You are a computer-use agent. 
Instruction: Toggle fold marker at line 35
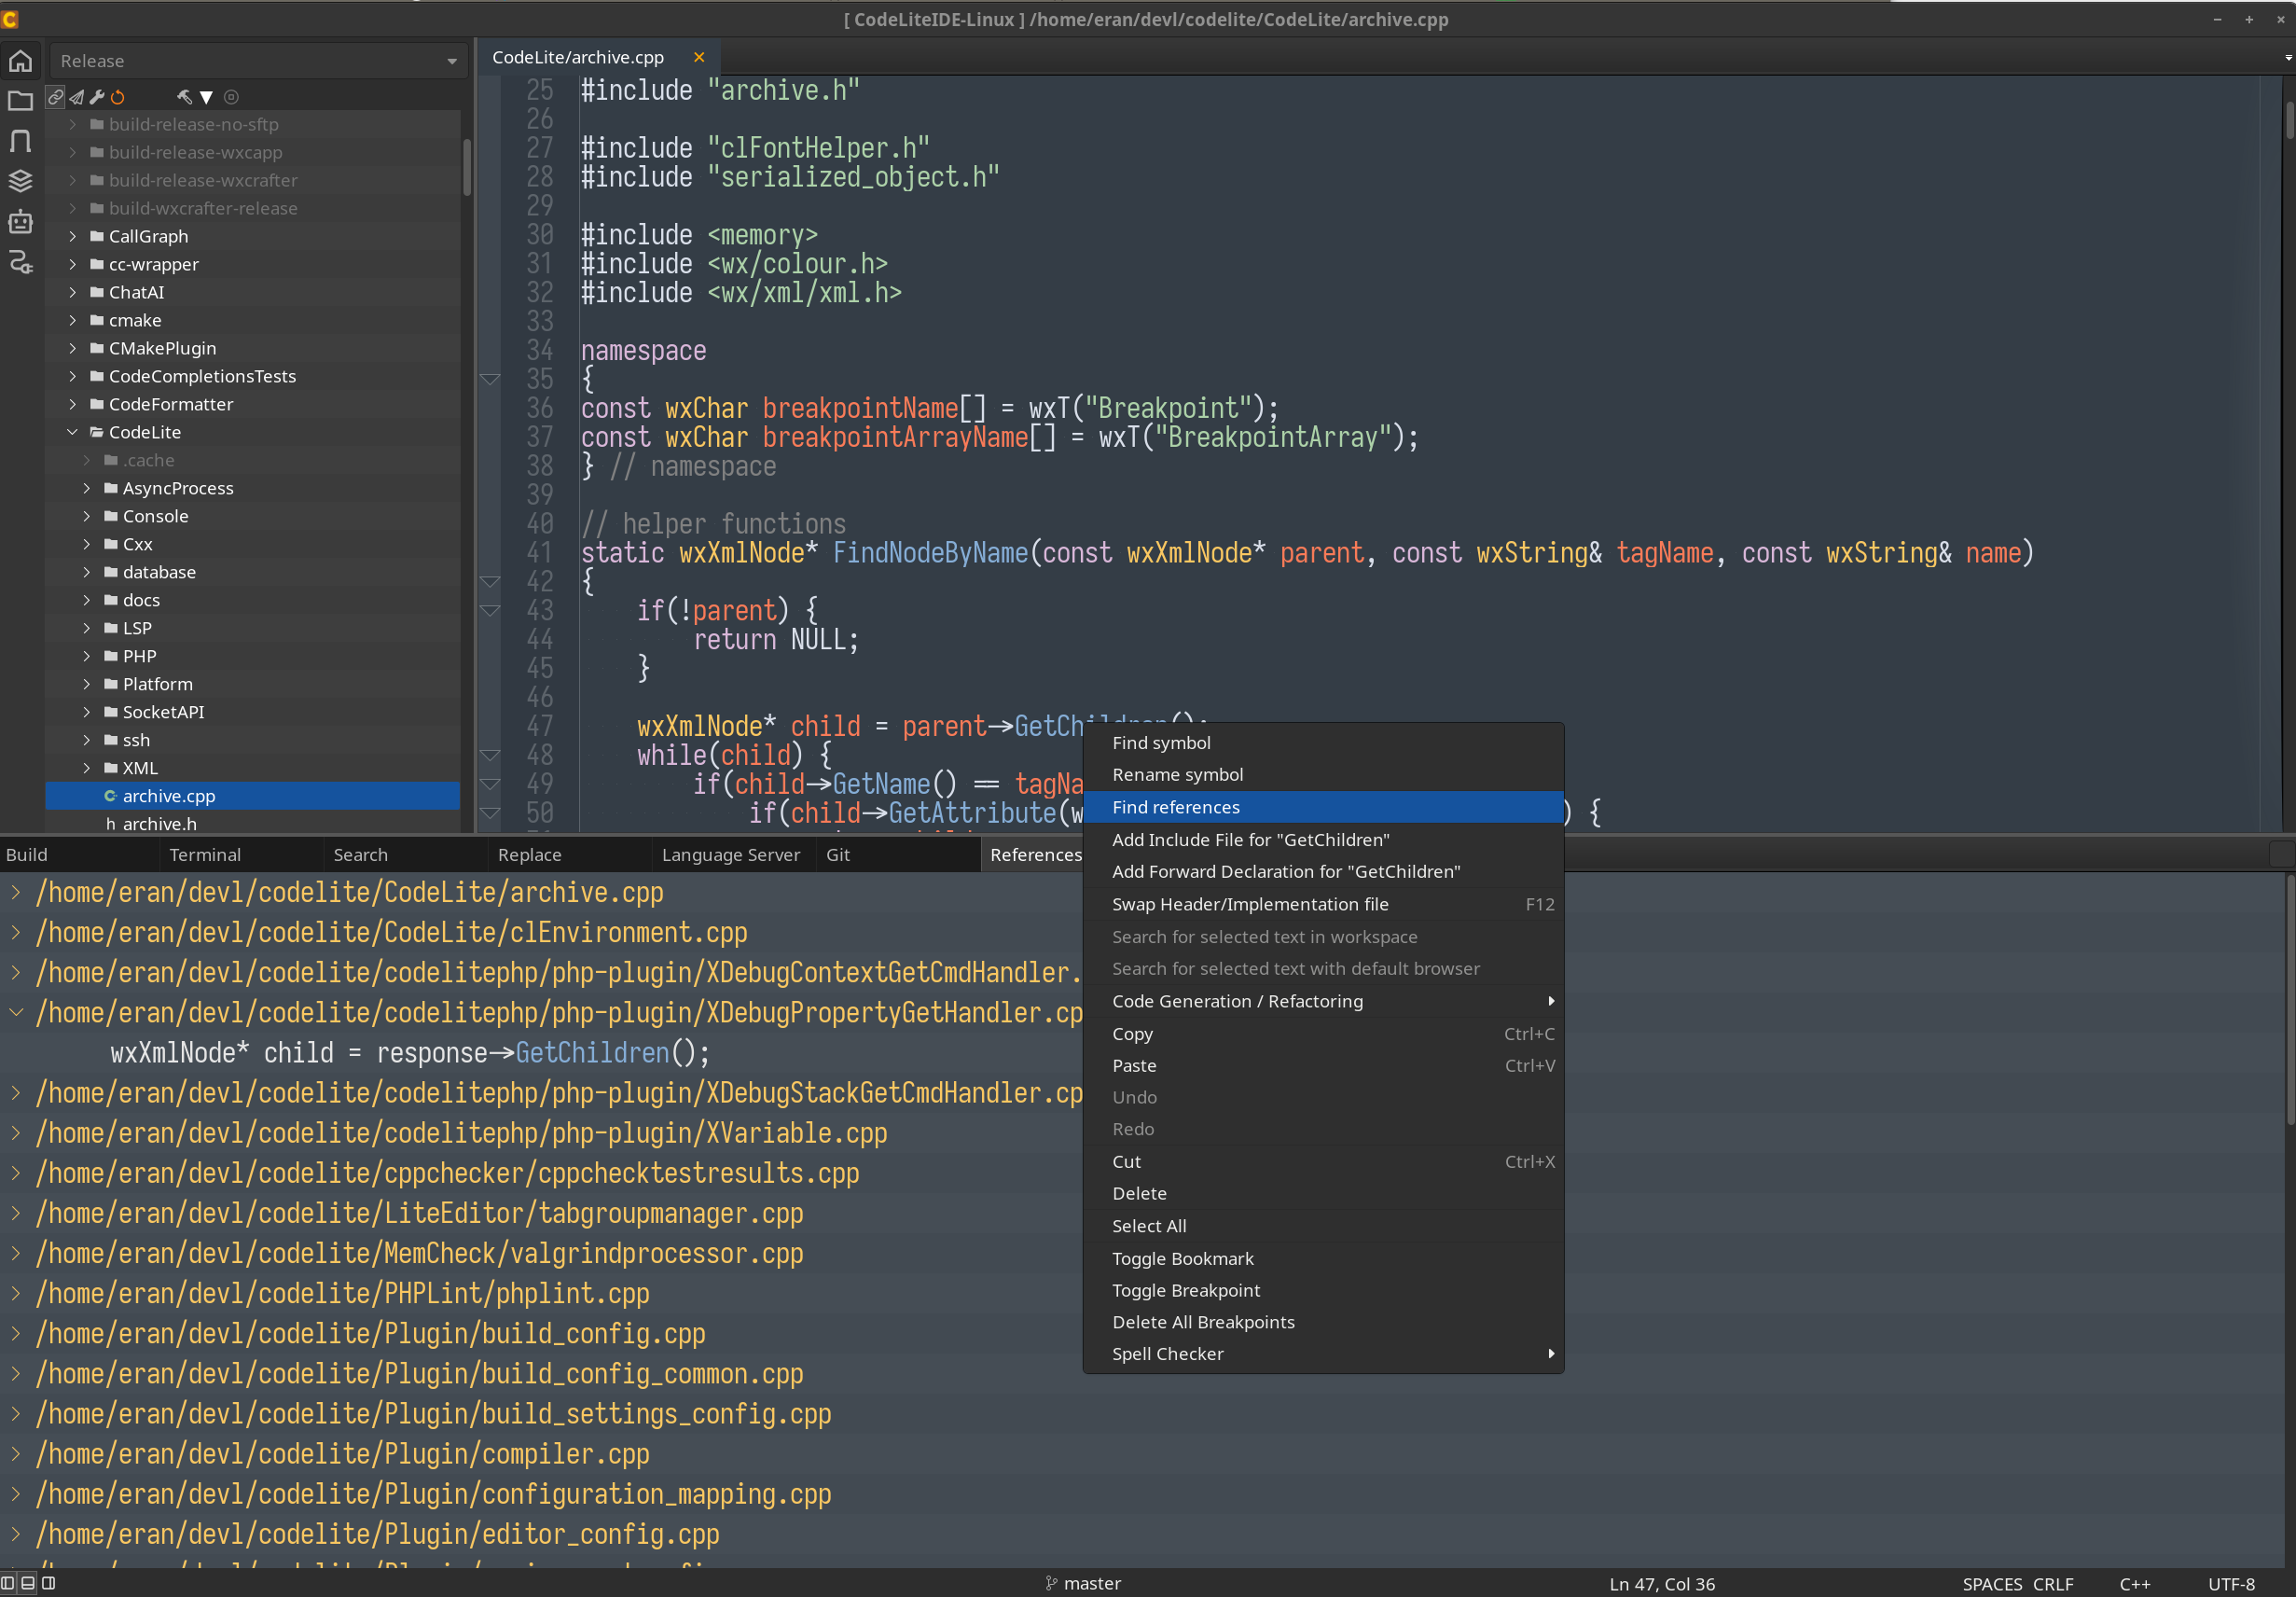490,380
